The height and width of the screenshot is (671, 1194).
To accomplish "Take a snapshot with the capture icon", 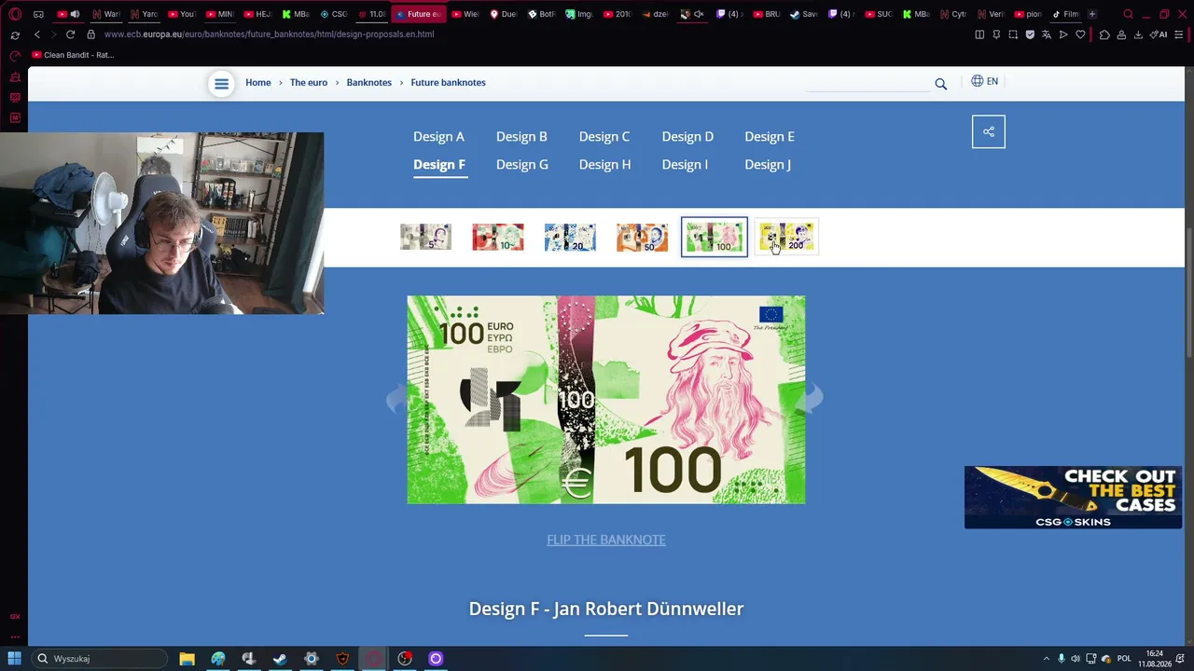I will (x=1013, y=34).
